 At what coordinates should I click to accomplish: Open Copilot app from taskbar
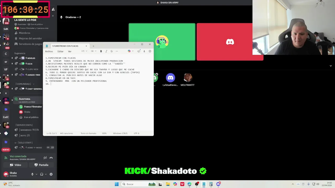click(175, 184)
